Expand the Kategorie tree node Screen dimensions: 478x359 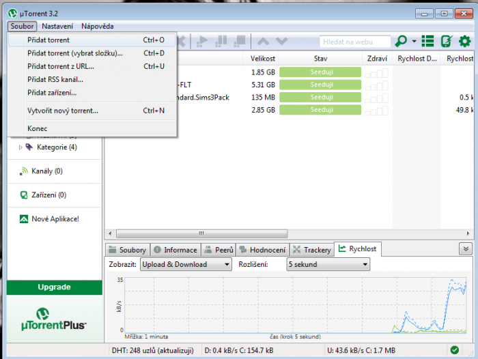[x=20, y=147]
